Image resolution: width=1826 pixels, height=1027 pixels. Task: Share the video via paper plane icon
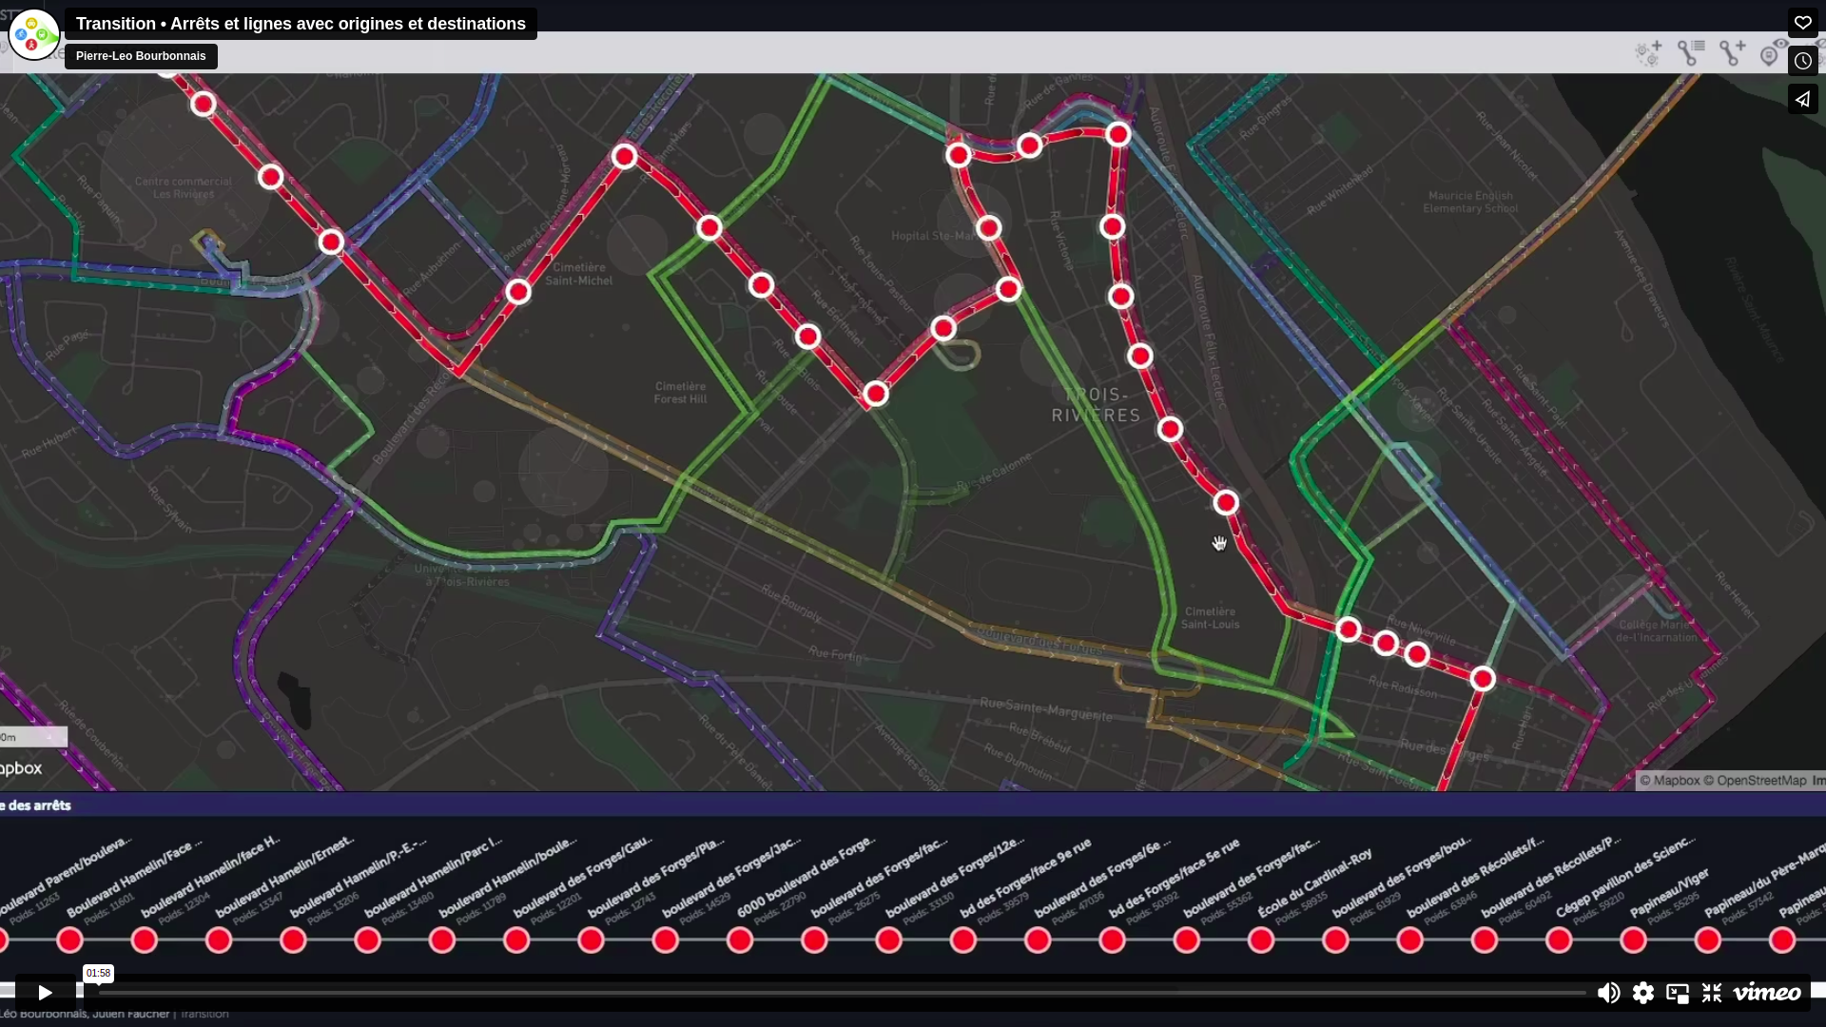click(x=1802, y=99)
